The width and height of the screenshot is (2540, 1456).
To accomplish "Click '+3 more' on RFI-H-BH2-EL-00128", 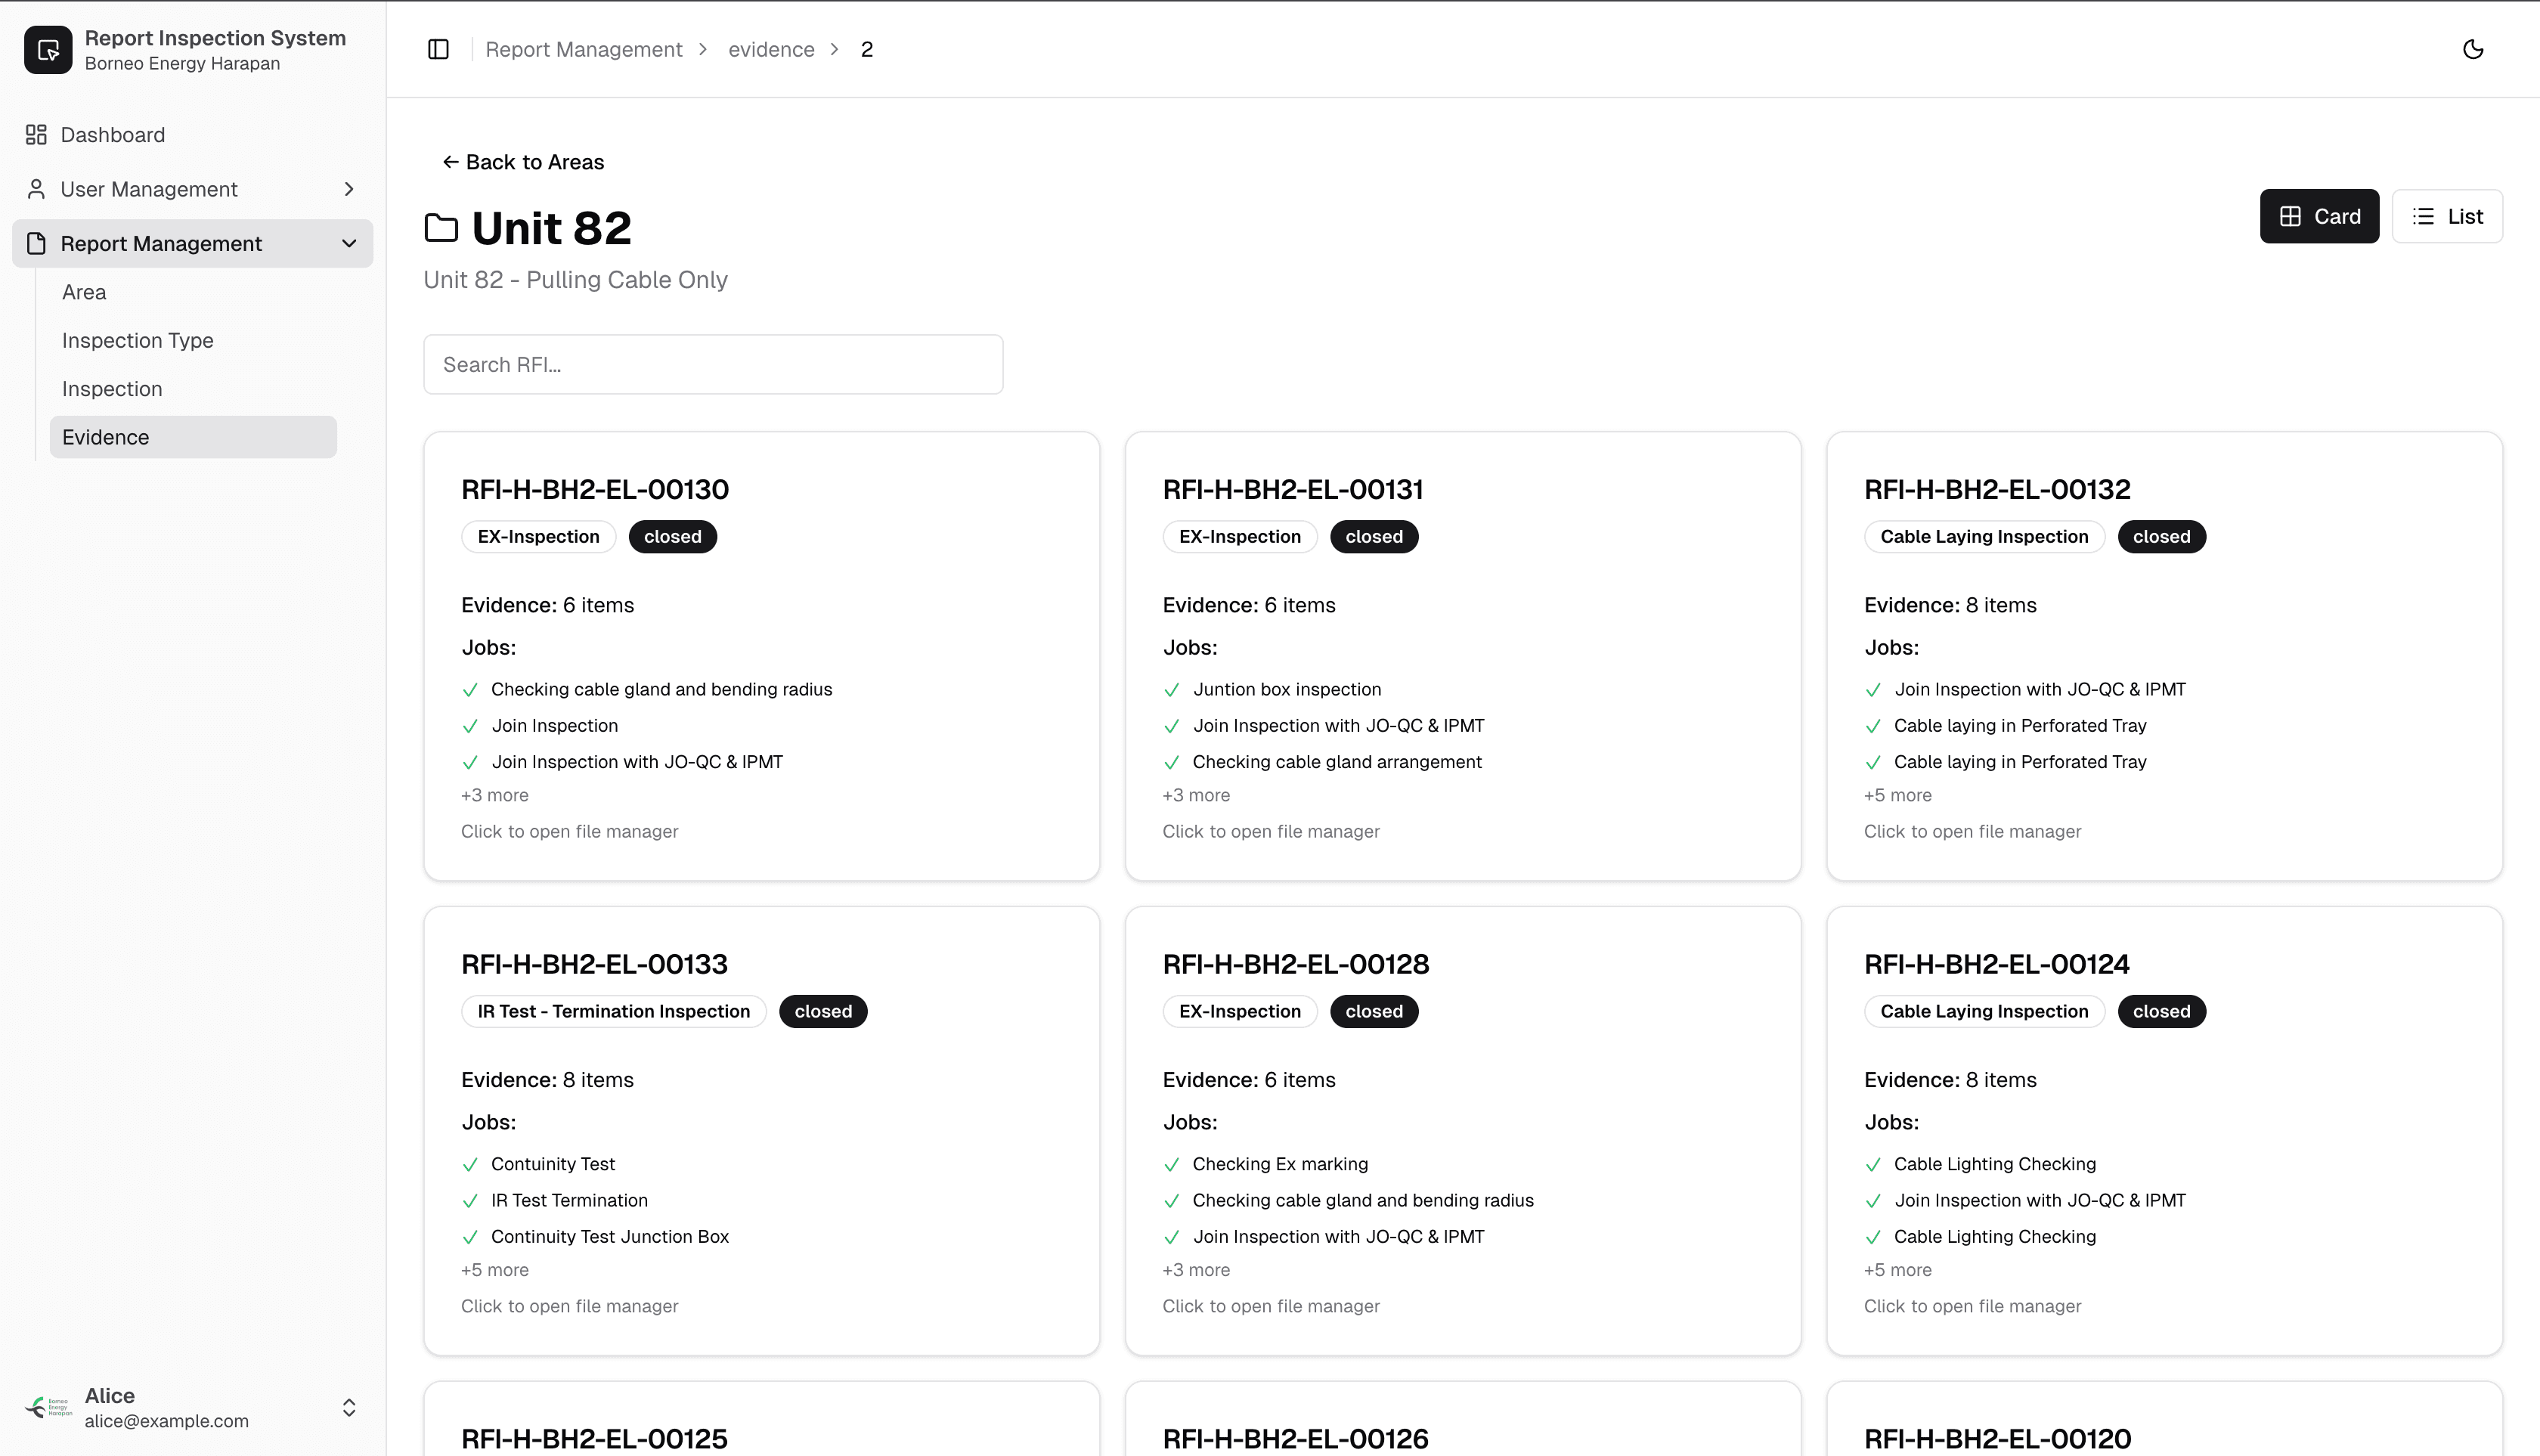I will [1196, 1270].
